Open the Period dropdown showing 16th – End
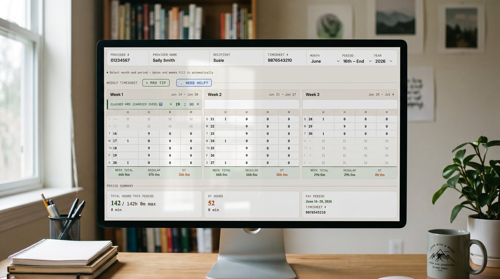500x279 pixels. pyautogui.click(x=357, y=61)
